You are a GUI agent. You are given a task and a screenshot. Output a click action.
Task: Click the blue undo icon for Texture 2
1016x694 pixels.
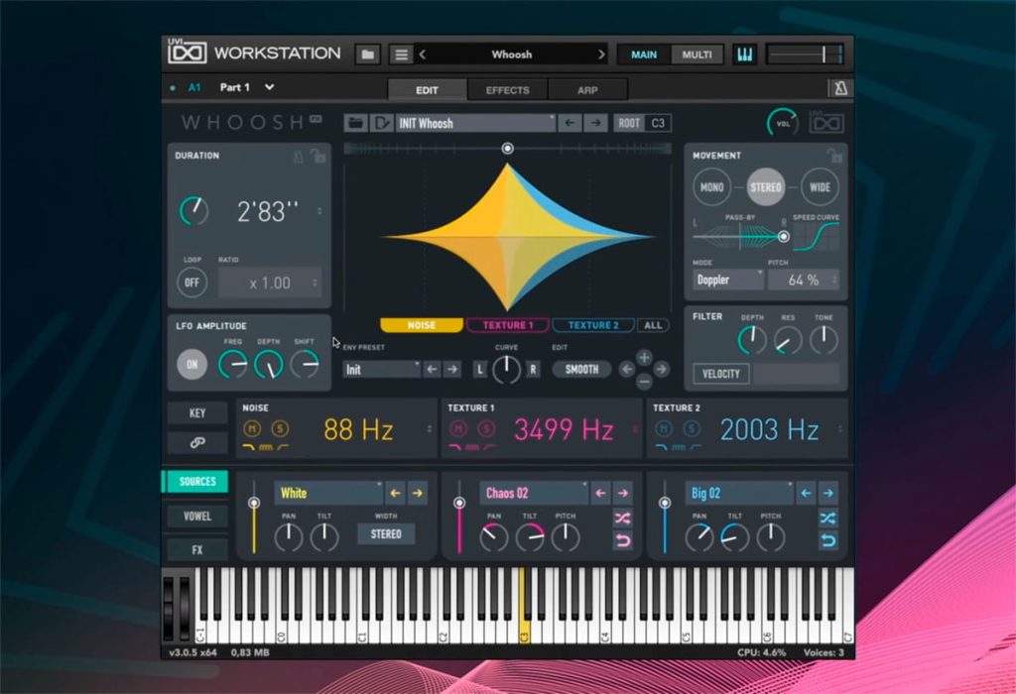(828, 540)
